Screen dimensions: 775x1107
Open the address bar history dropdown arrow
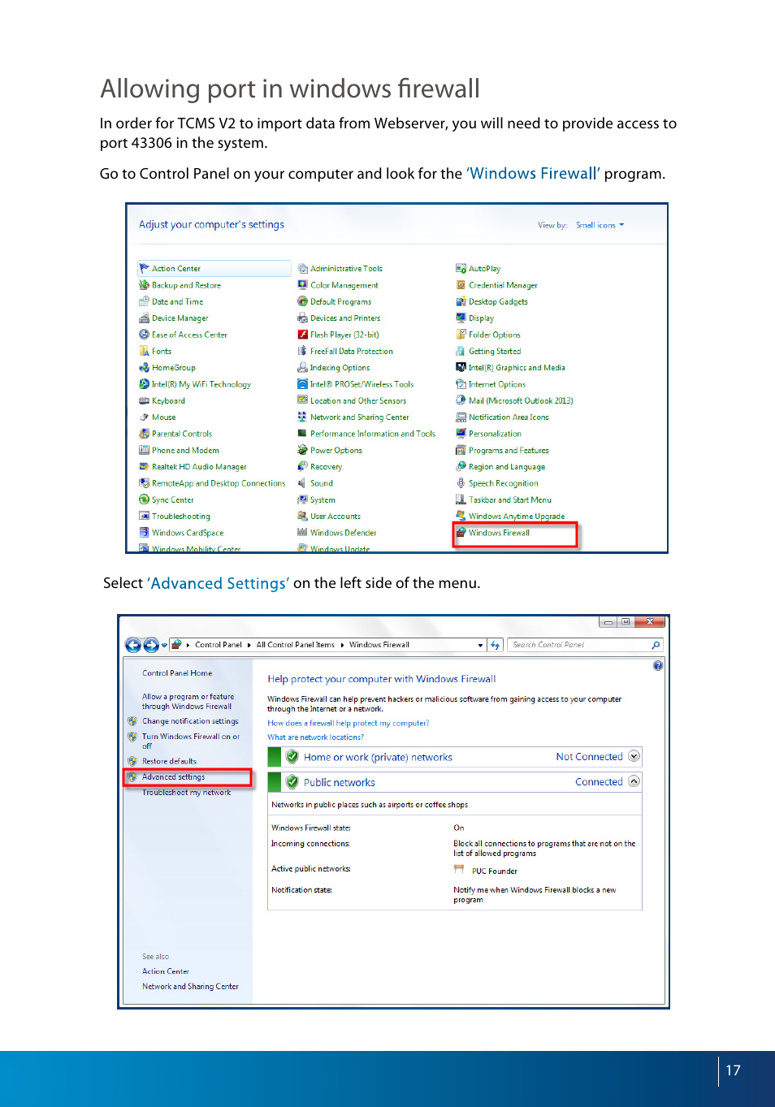tap(480, 645)
